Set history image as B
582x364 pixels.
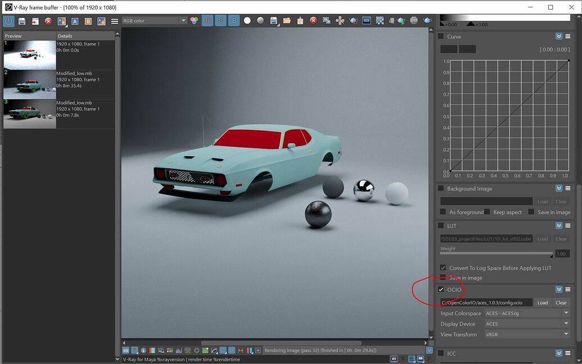88,21
